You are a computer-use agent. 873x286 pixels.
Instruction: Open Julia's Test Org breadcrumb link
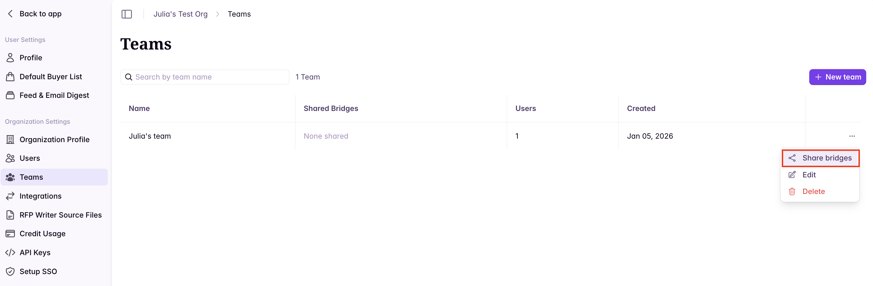point(180,14)
